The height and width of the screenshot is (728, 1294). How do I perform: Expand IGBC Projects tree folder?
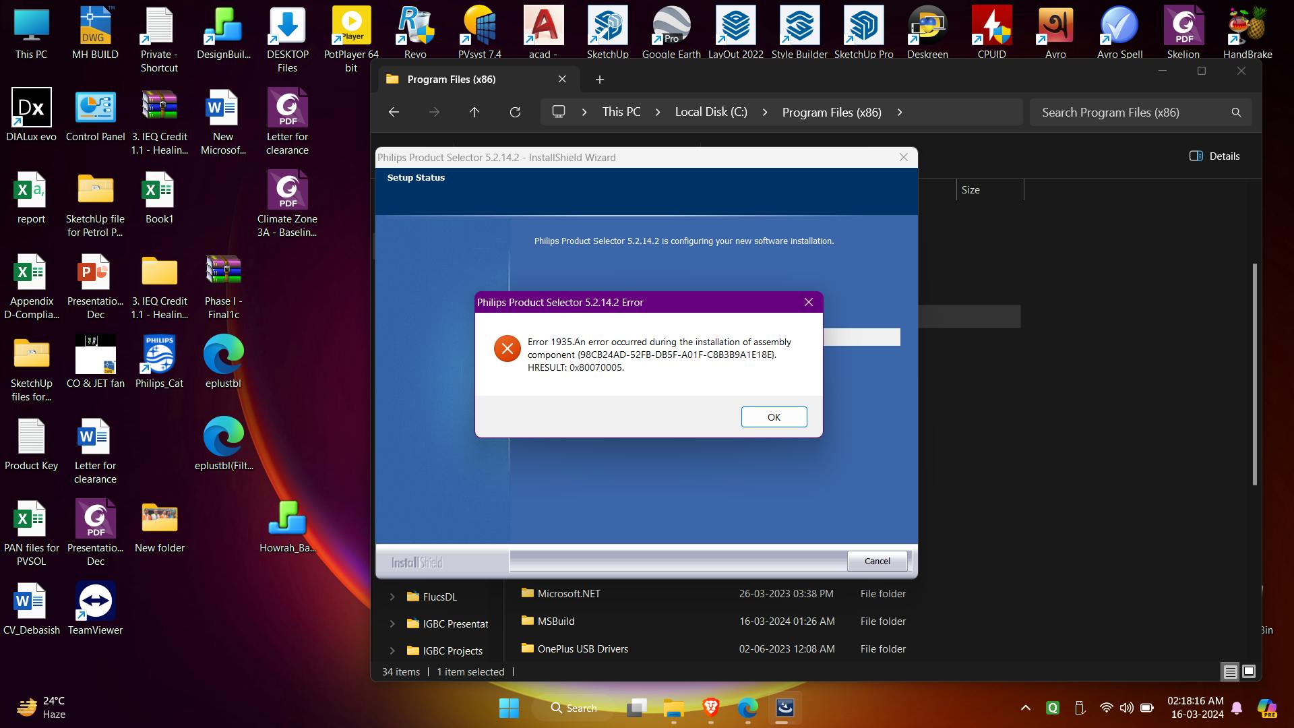click(x=392, y=650)
